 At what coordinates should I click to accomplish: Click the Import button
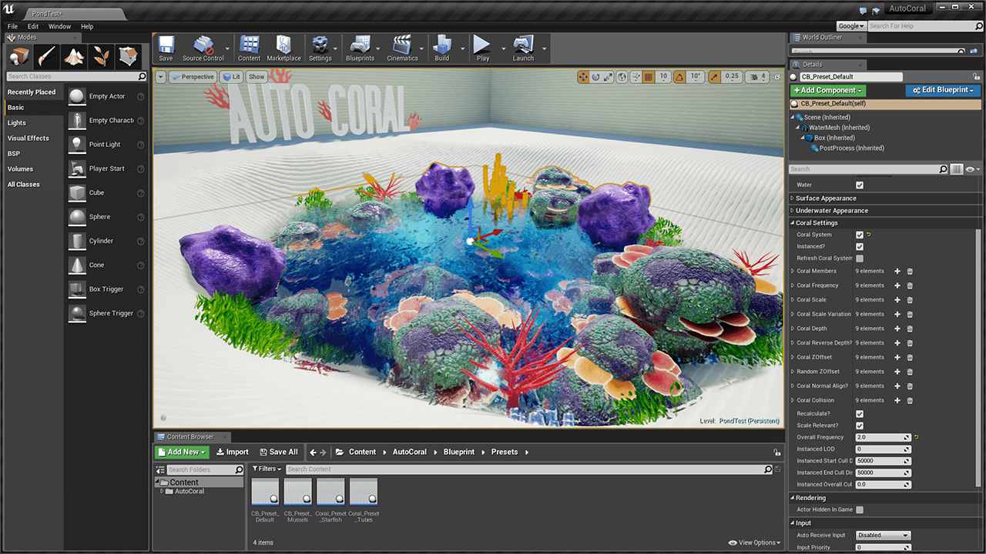[x=233, y=452]
